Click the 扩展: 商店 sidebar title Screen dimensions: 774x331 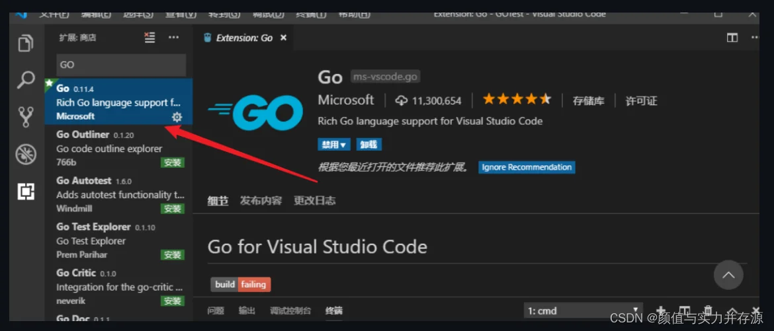(77, 38)
